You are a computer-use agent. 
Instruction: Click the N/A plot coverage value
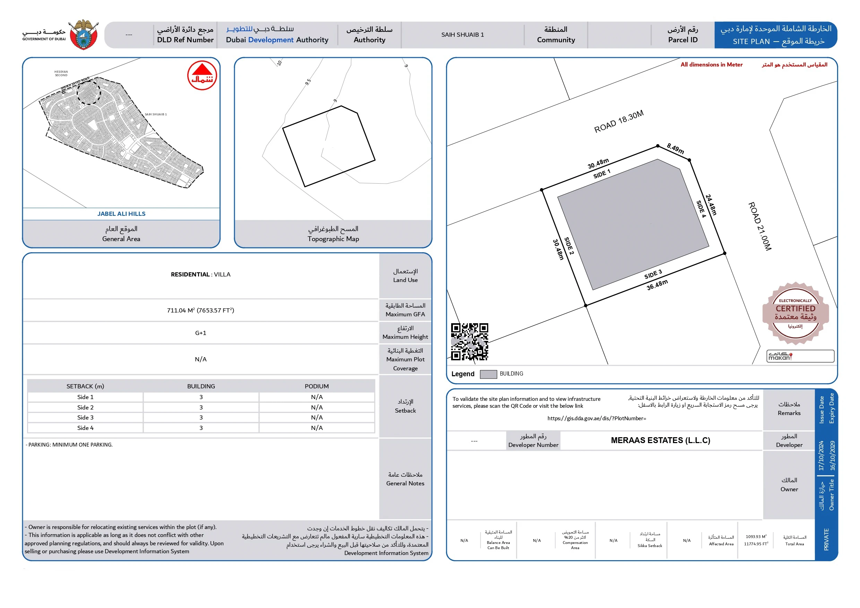point(200,359)
